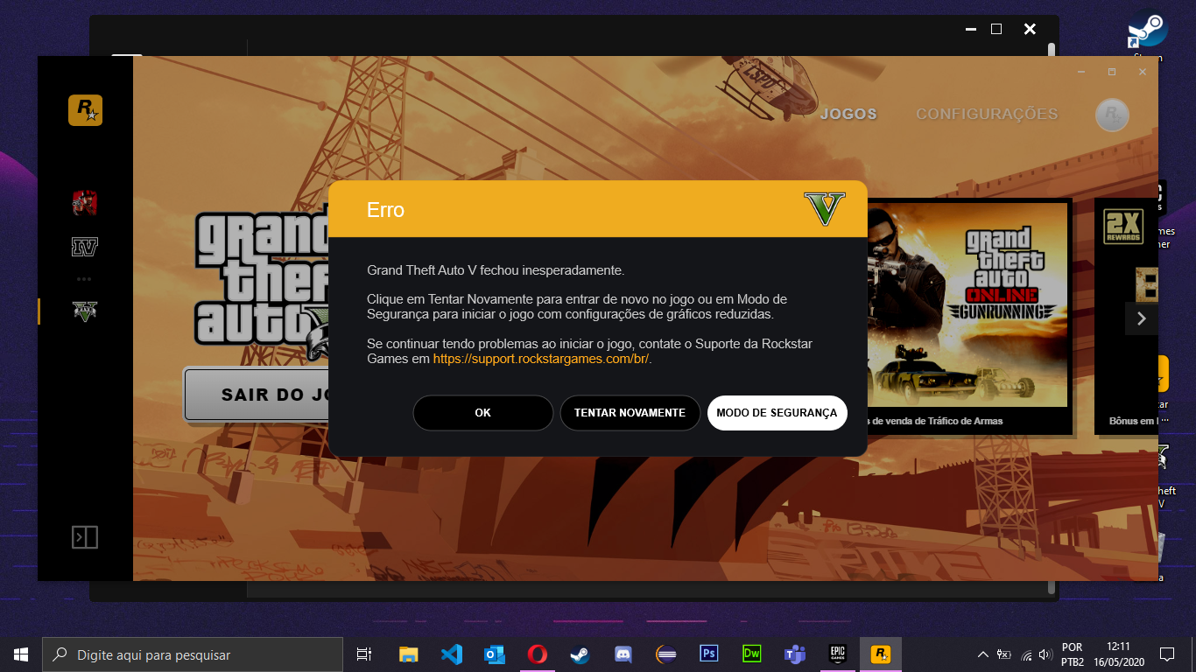Viewport: 1196px width, 672px height.
Task: Open the CONFIGURAÇÕES tab
Action: pos(987,115)
